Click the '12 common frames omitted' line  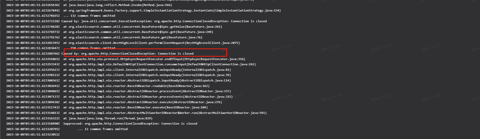[67, 129]
